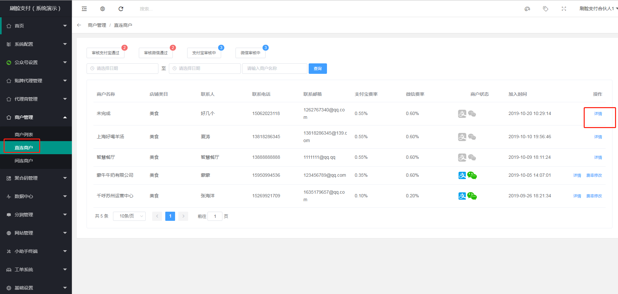Click green WeChat icon in 蒙牛牛奶有限公司 row

click(472, 175)
